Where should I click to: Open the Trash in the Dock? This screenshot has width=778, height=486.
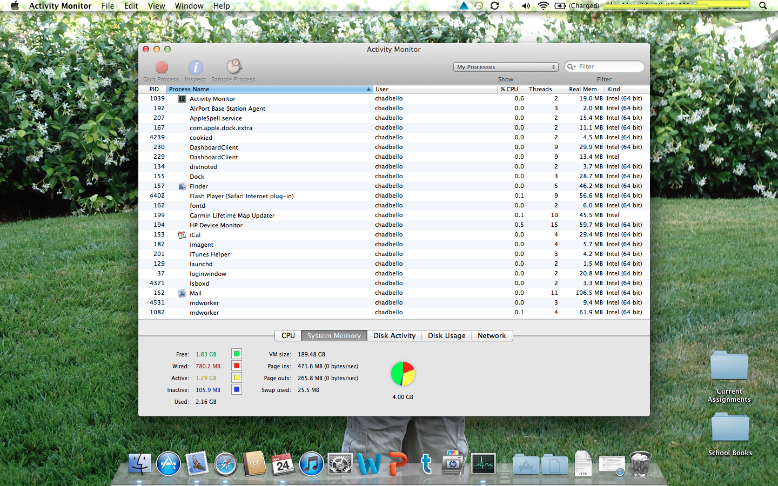[x=640, y=464]
